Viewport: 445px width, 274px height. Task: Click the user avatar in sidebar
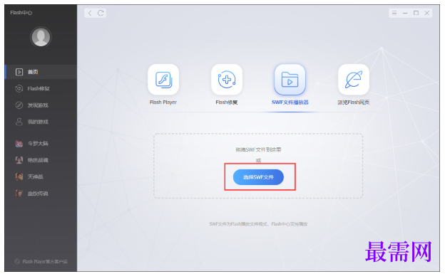41,37
